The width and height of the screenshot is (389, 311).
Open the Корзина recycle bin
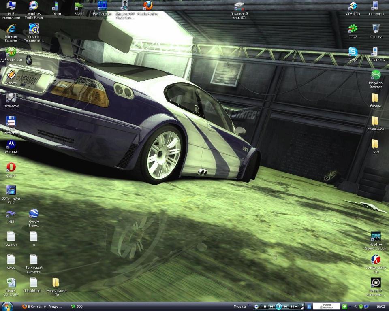point(376,31)
